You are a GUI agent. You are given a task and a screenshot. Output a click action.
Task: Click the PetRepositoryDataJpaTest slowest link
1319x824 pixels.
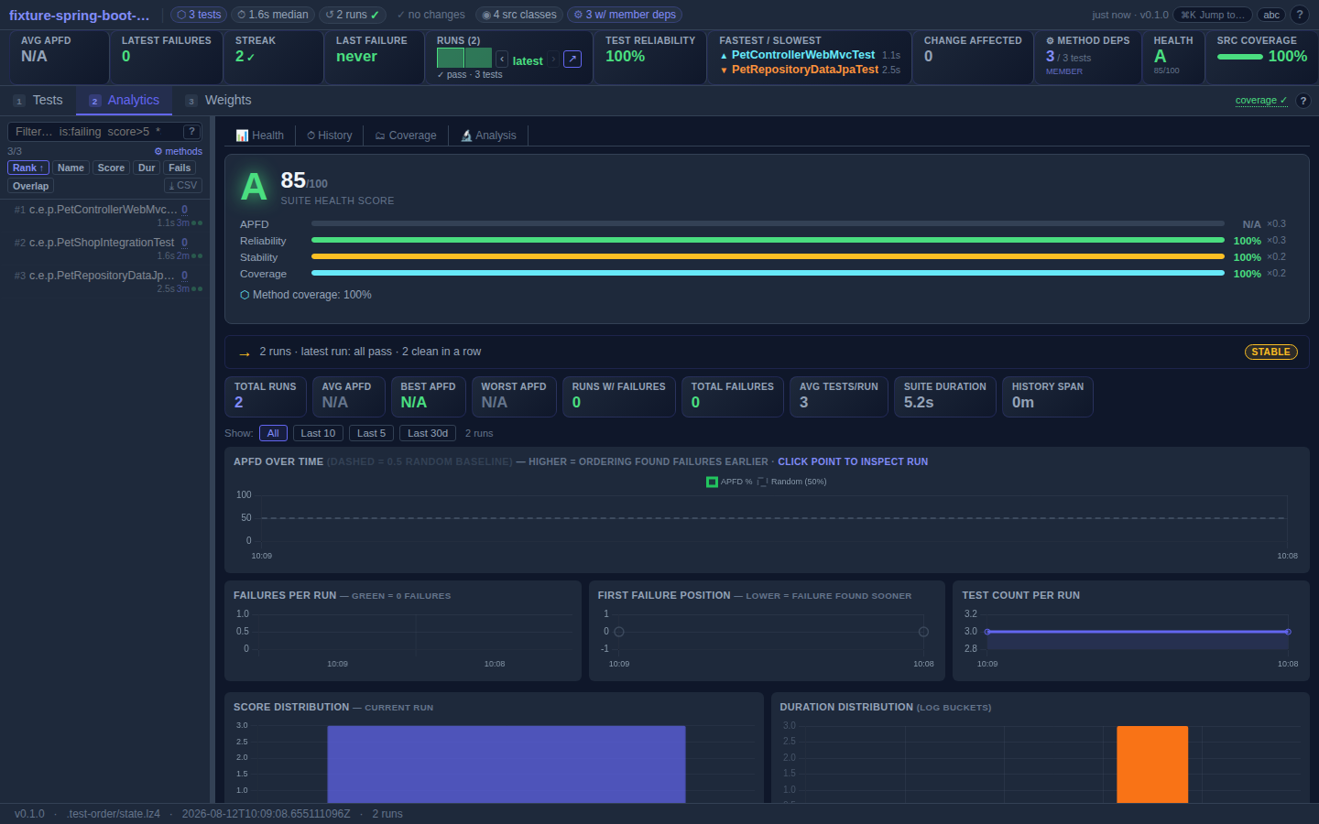(805, 70)
